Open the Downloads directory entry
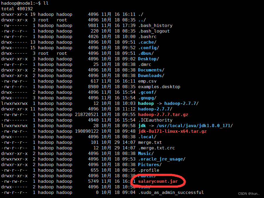The width and height of the screenshot is (264, 198). tap(151, 75)
